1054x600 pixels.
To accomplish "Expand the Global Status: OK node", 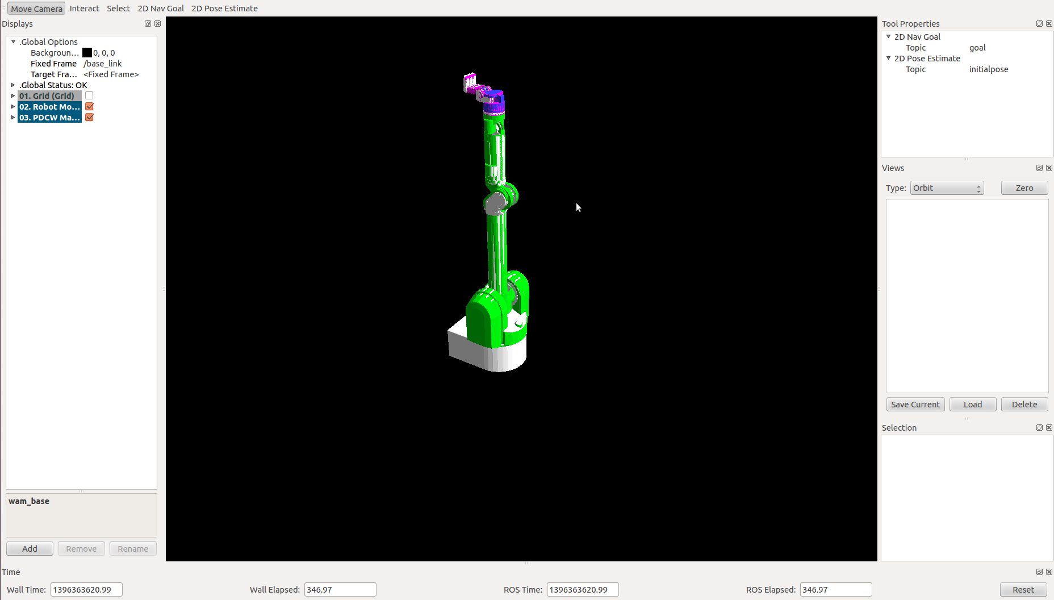I will click(x=13, y=85).
